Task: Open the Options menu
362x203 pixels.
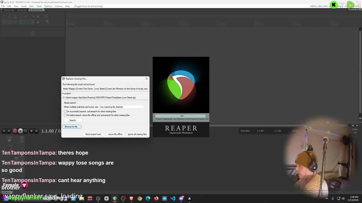Action: click(48, 6)
